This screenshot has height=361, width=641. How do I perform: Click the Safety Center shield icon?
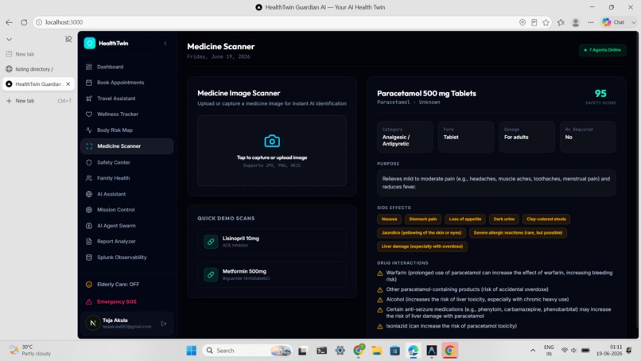coord(89,162)
